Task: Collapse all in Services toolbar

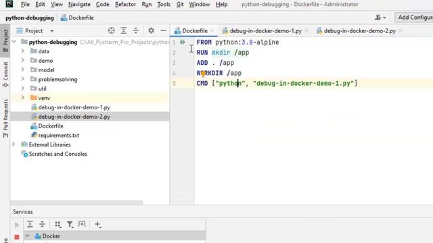Action: pyautogui.click(x=42, y=224)
